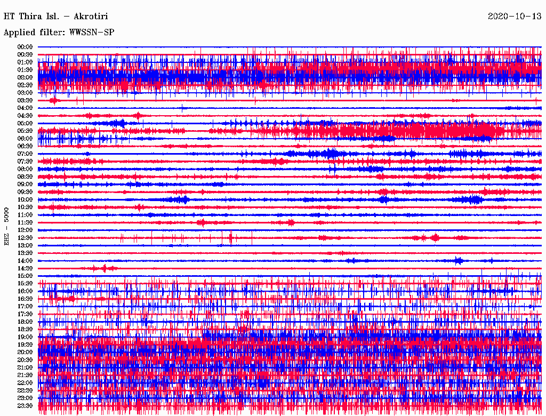Click the 15:30 time label
This screenshot has width=546, height=416.
click(x=25, y=284)
